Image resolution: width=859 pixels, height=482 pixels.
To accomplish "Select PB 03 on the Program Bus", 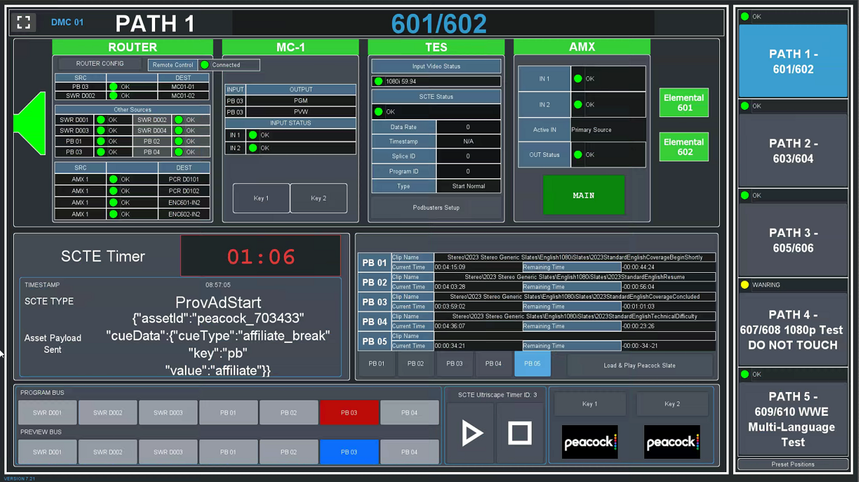I will click(x=349, y=412).
